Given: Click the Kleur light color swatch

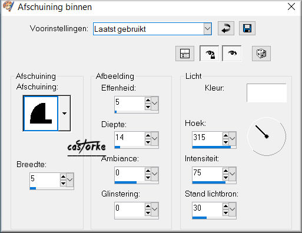Looking at the screenshot, I should pyautogui.click(x=267, y=93).
